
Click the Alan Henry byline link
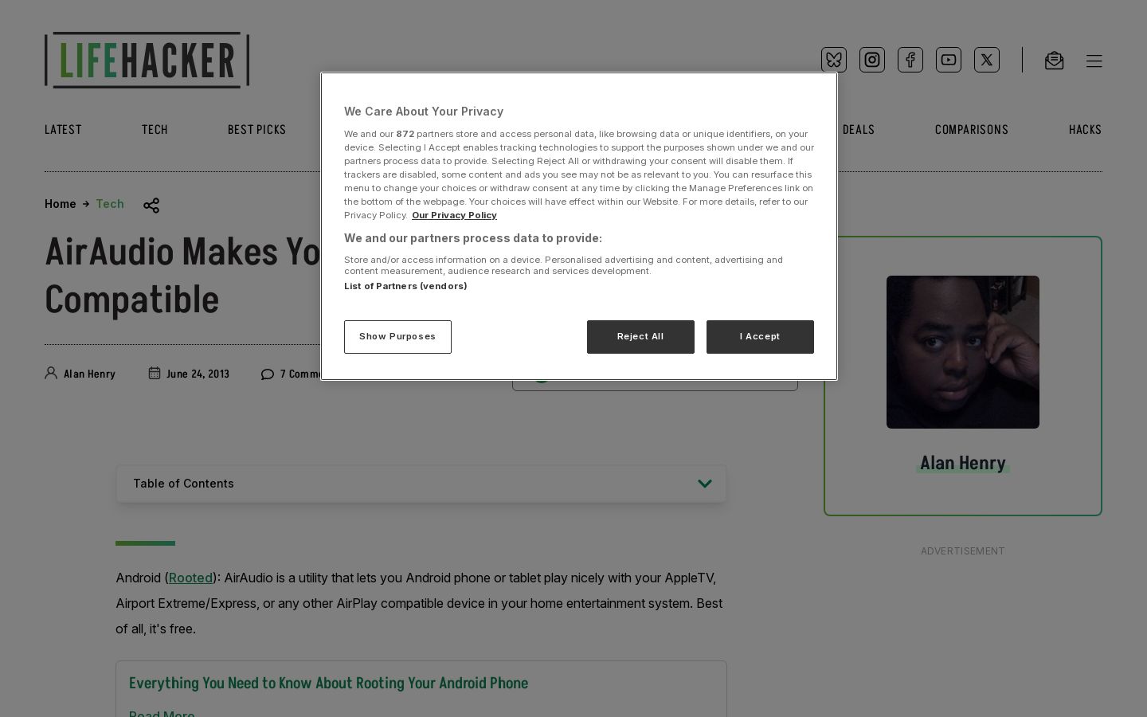89,374
